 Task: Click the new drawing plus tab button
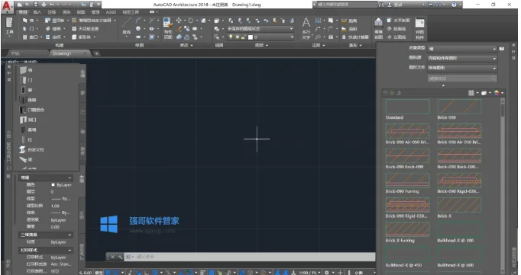(x=96, y=53)
